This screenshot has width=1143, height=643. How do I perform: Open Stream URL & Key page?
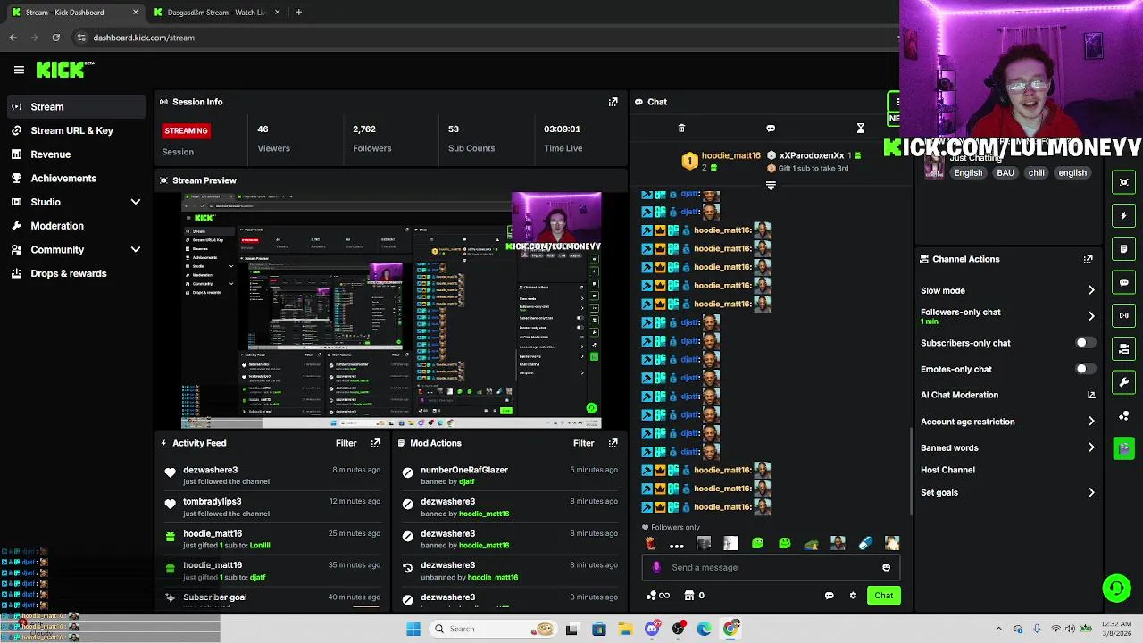pyautogui.click(x=76, y=130)
